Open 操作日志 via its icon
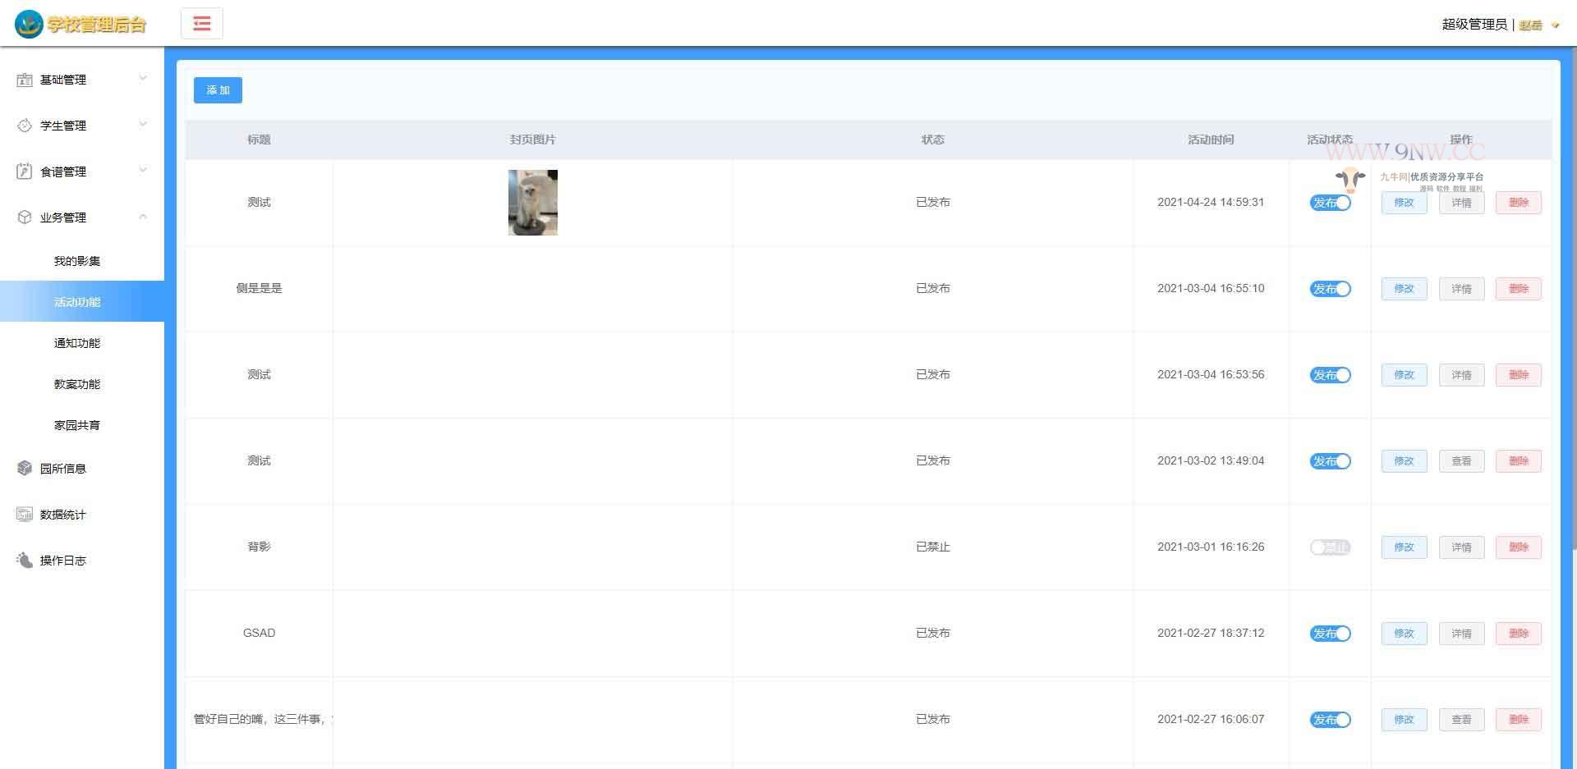1577x769 pixels. [x=25, y=561]
